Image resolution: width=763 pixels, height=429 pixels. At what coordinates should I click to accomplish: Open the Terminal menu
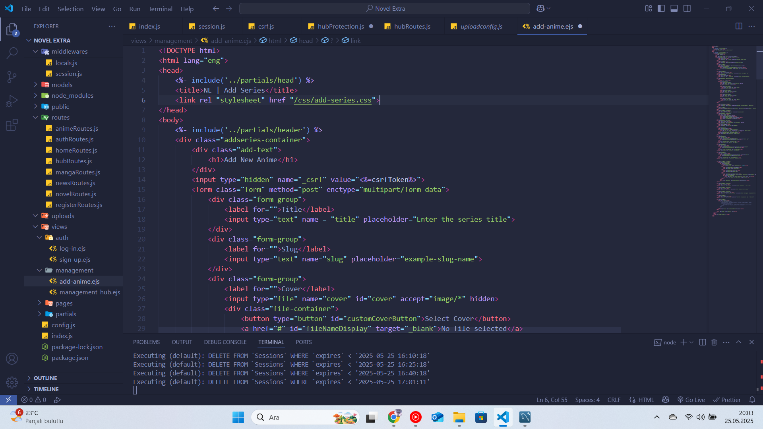click(x=160, y=9)
